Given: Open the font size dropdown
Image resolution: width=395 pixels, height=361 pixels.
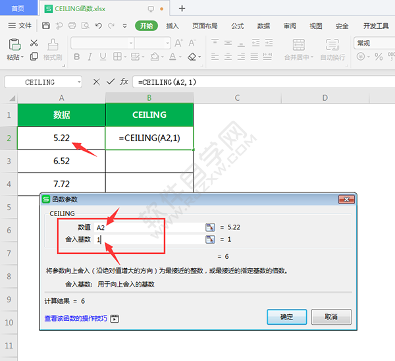Looking at the screenshot, I should (167, 43).
